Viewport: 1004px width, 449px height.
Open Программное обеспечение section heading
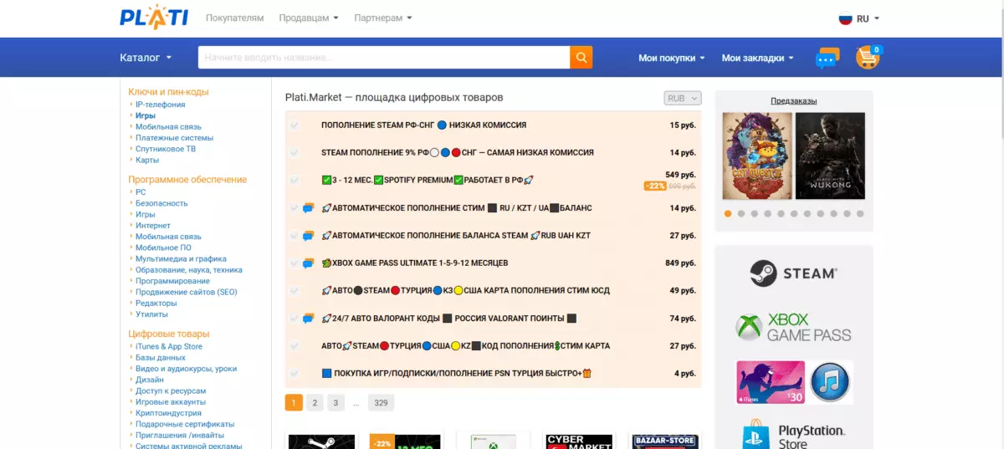tap(187, 180)
